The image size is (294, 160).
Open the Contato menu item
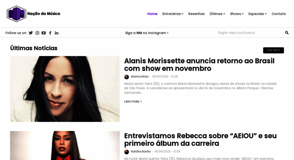coord(278,14)
